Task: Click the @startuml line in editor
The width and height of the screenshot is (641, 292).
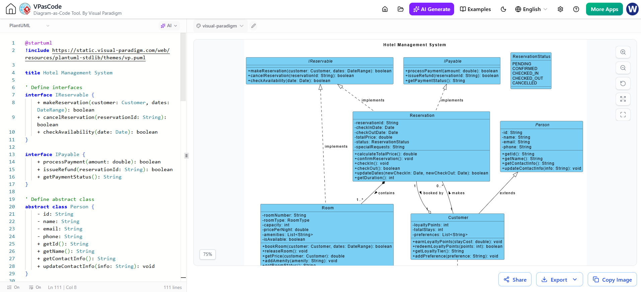Action: 39,43
